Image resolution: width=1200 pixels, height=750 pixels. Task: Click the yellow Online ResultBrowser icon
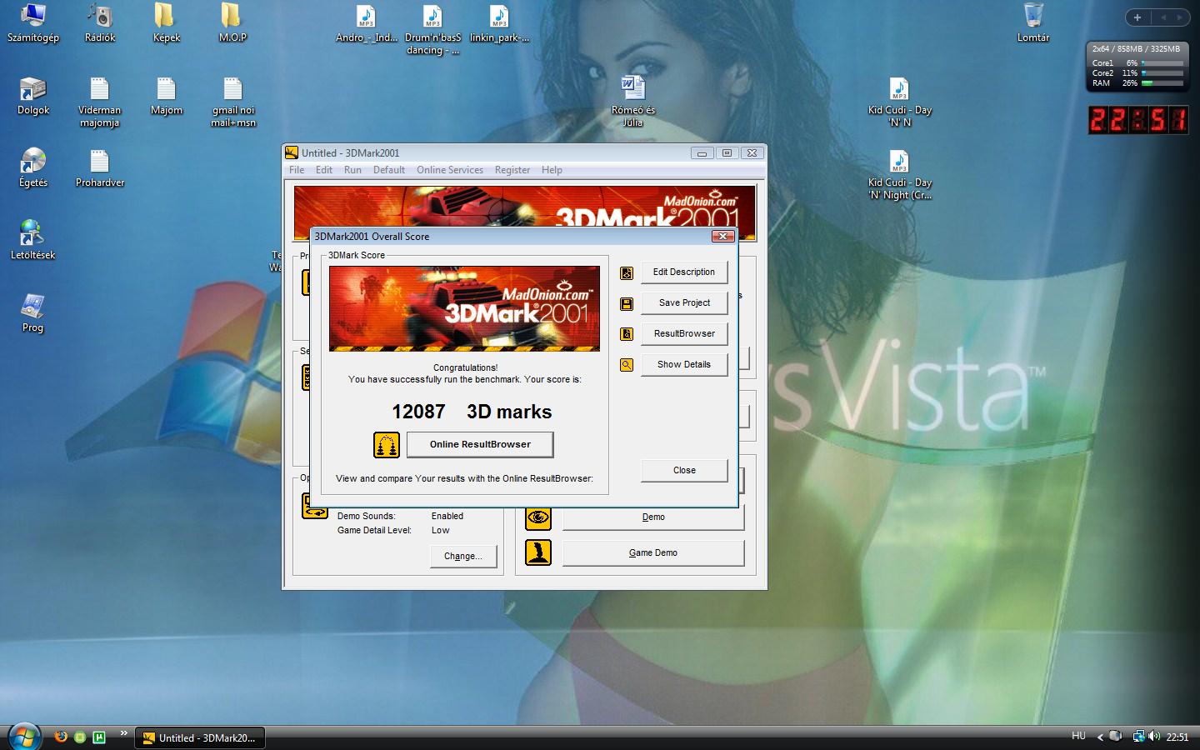pyautogui.click(x=386, y=445)
